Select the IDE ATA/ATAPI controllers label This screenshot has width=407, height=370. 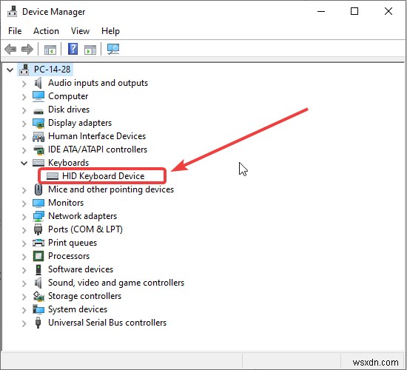pyautogui.click(x=98, y=149)
